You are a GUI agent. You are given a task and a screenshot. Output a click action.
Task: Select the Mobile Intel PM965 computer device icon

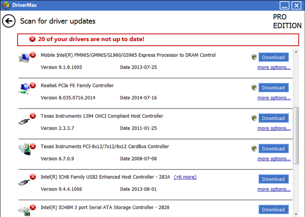[x=24, y=58]
